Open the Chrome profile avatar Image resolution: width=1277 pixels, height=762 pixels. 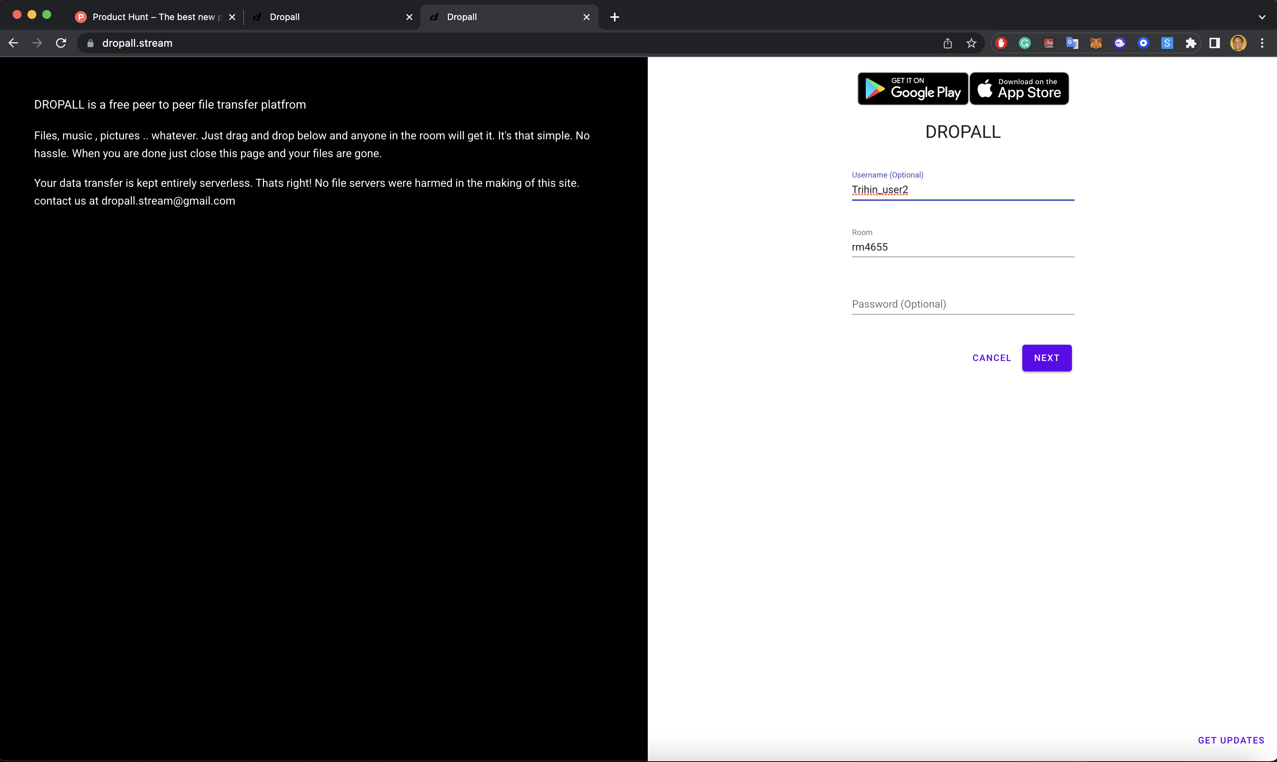point(1238,43)
